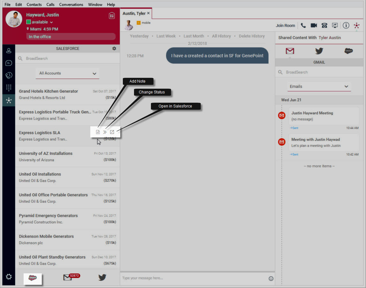The image size is (366, 288).
Task: Click the 'Type your message here' box
Action: (x=194, y=278)
